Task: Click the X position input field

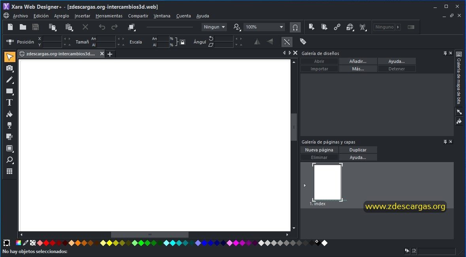Action: pyautogui.click(x=52, y=39)
